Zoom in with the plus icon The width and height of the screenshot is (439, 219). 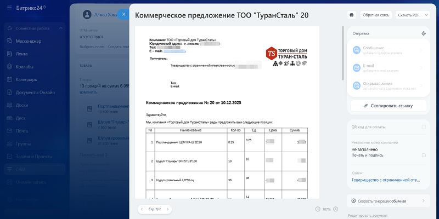[336, 209]
